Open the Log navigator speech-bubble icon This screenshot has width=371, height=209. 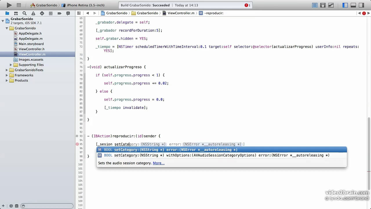pyautogui.click(x=68, y=13)
